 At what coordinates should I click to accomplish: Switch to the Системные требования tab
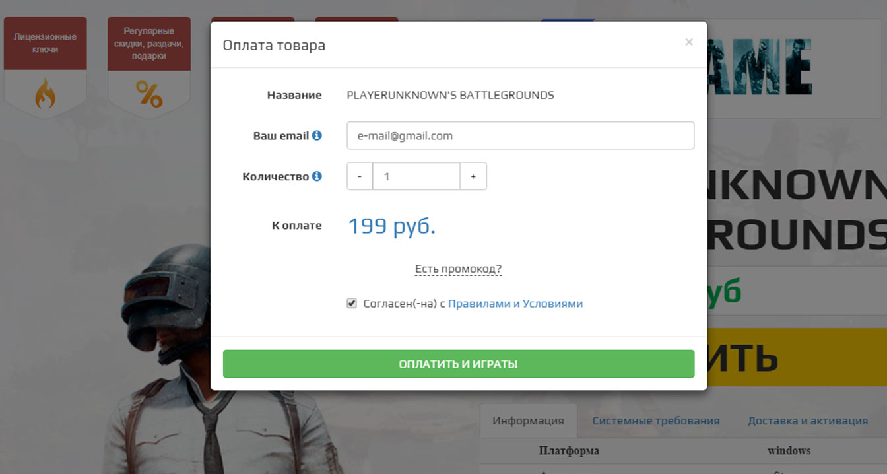click(x=656, y=421)
